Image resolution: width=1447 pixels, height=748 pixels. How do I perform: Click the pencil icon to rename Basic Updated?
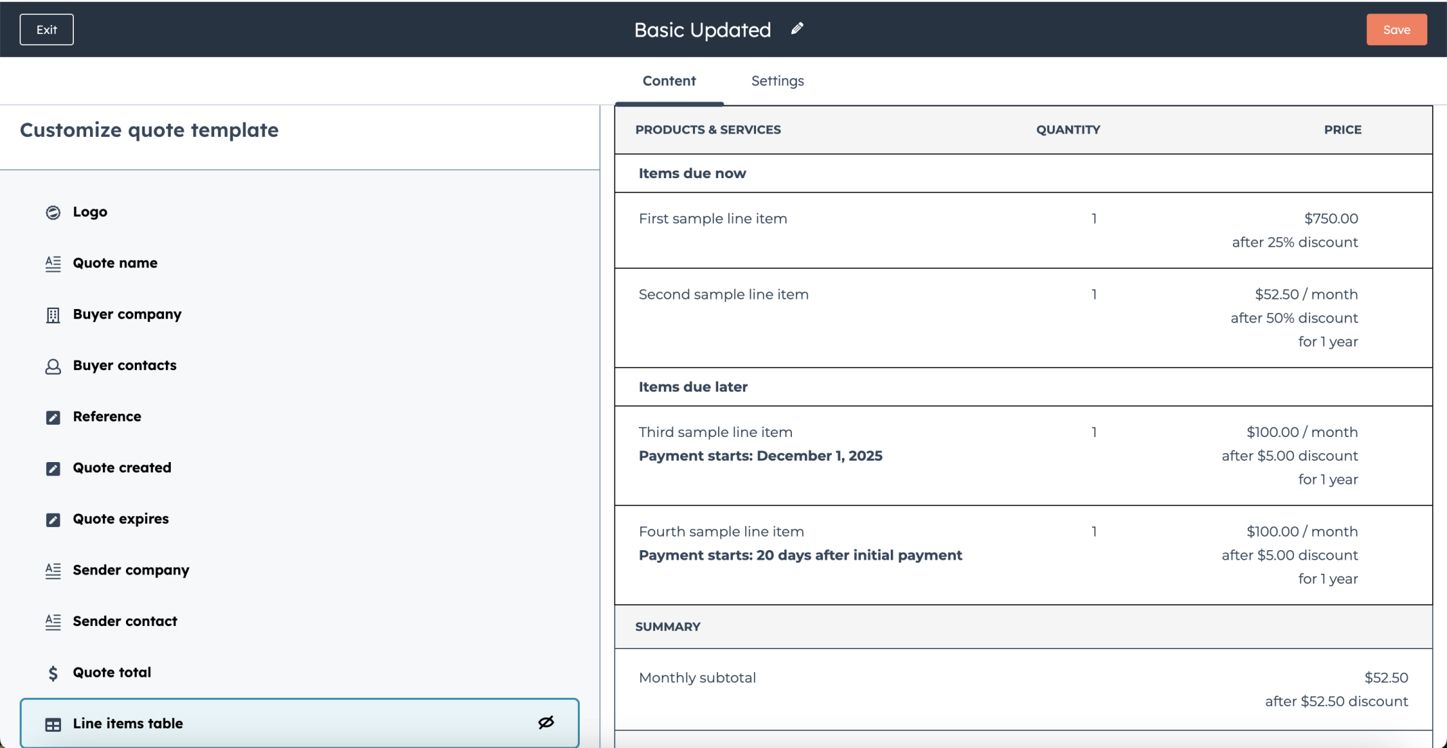(797, 29)
